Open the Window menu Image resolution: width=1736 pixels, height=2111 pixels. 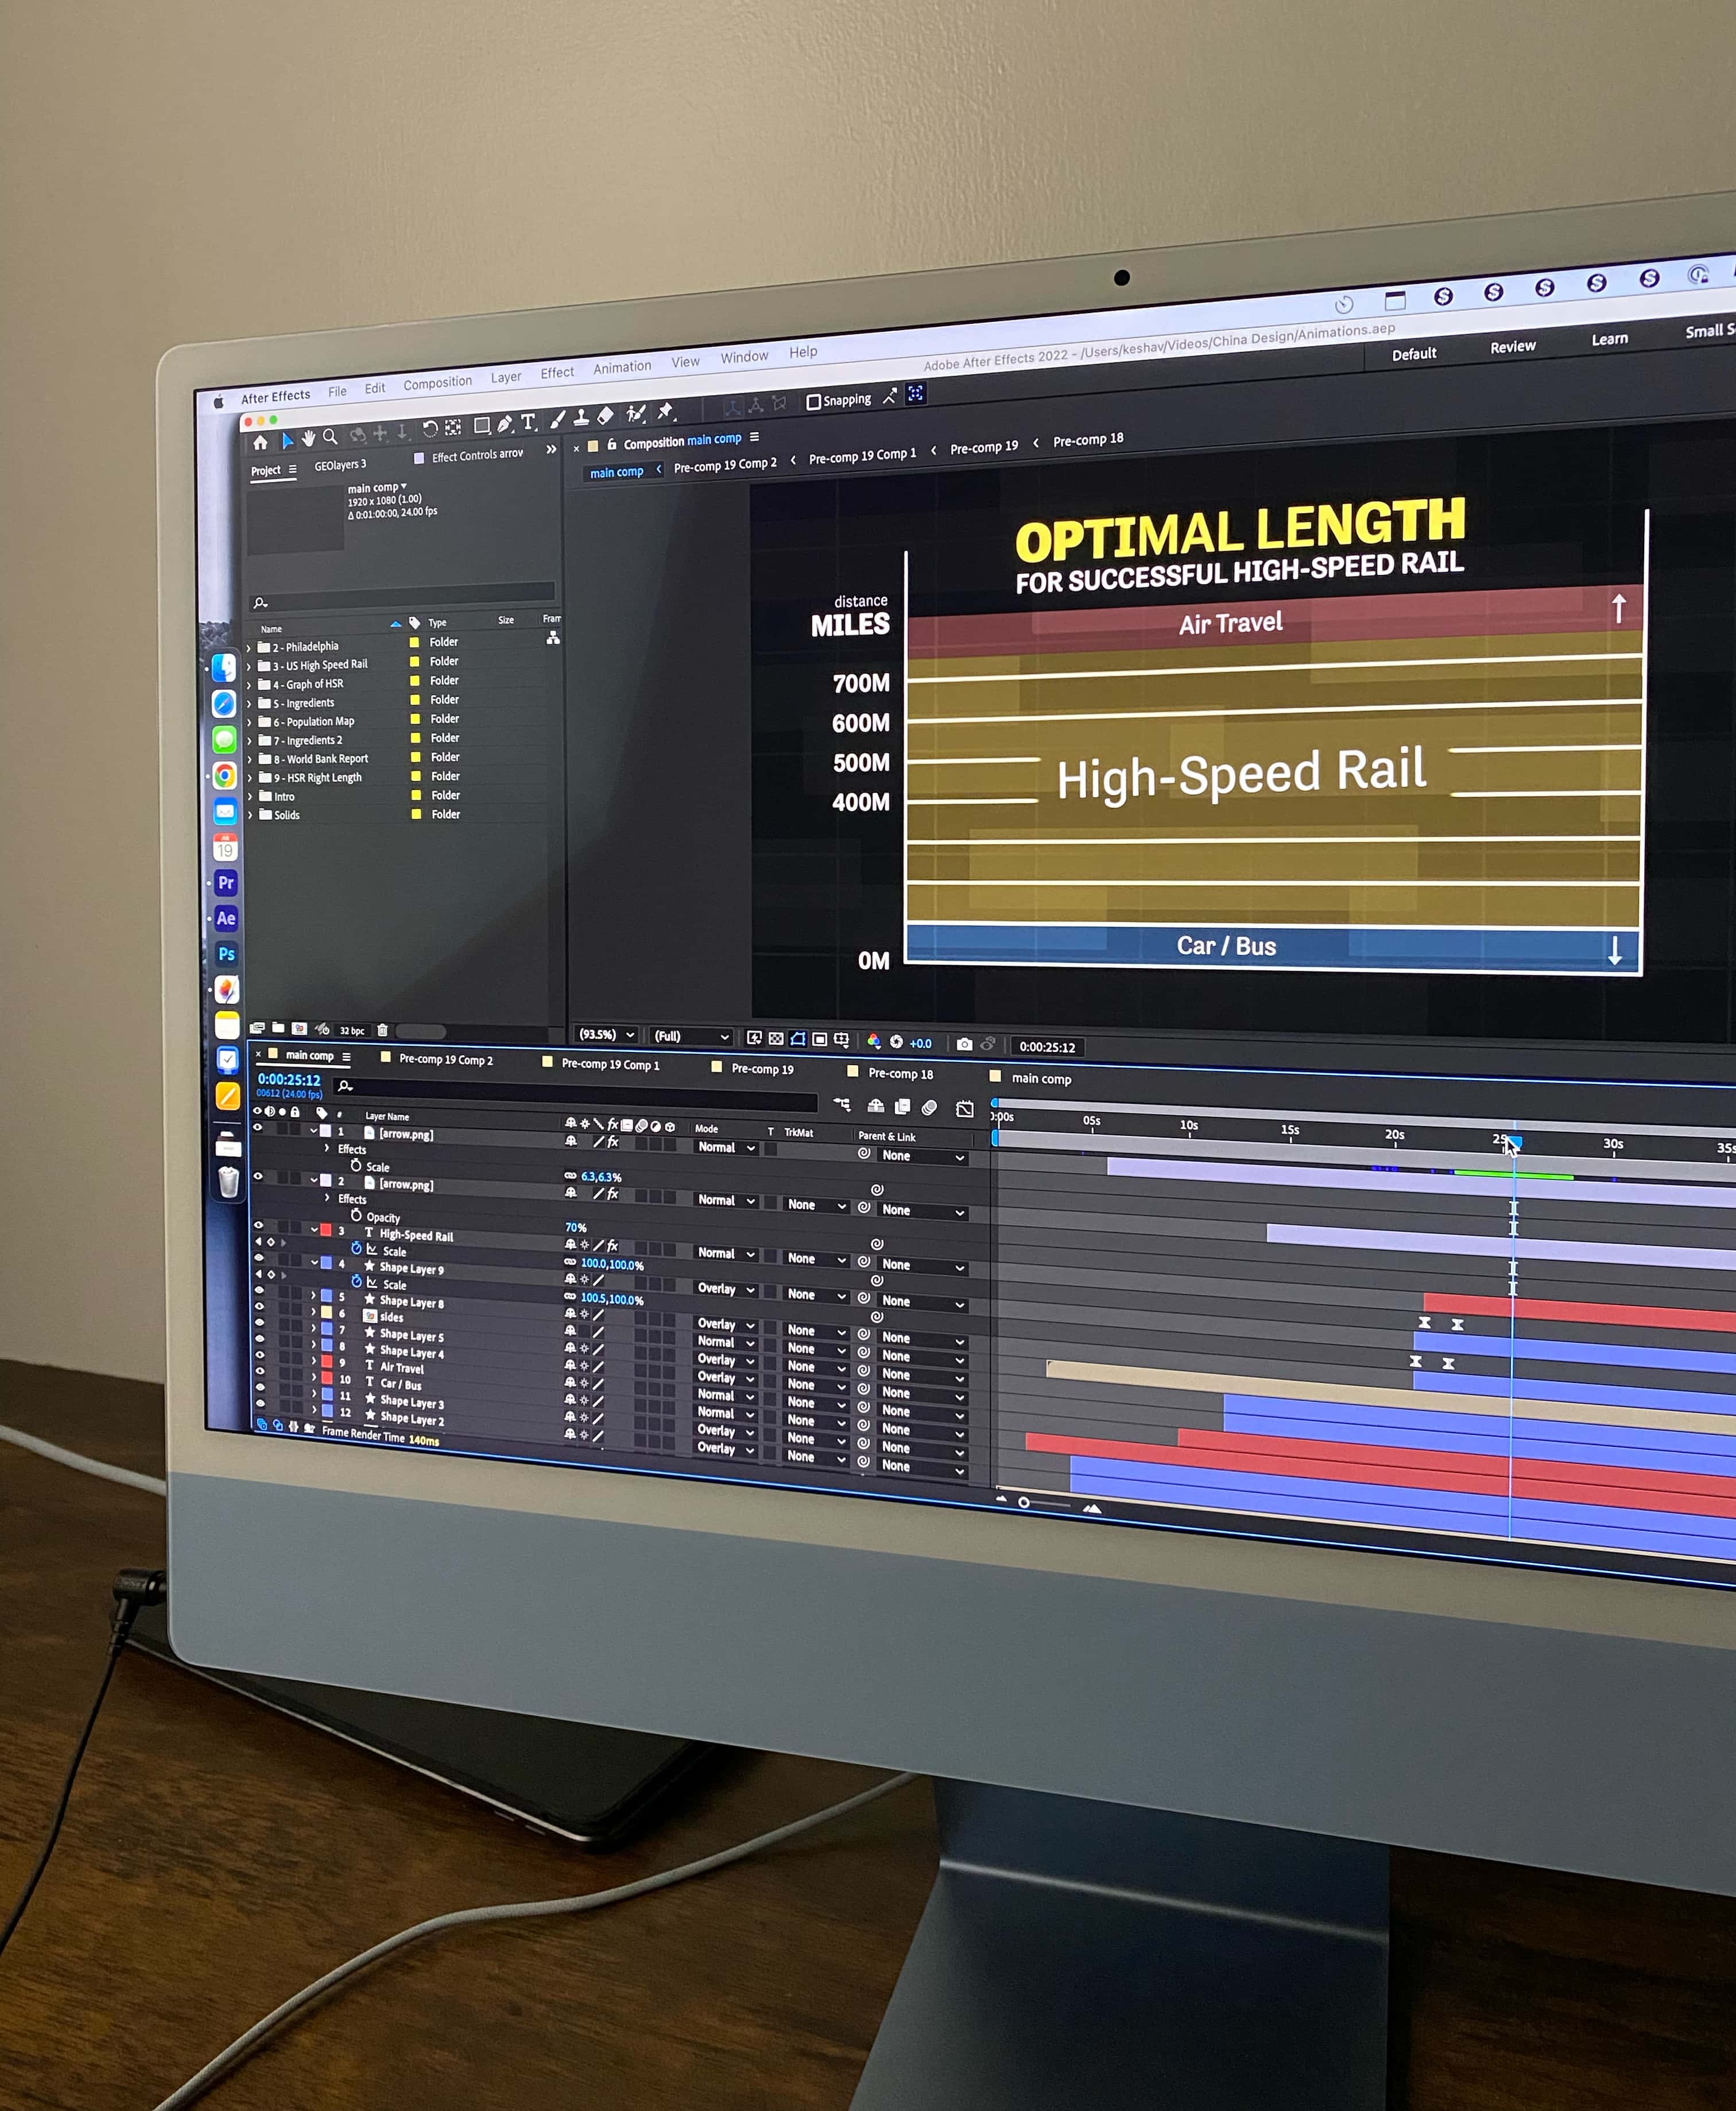pos(744,357)
